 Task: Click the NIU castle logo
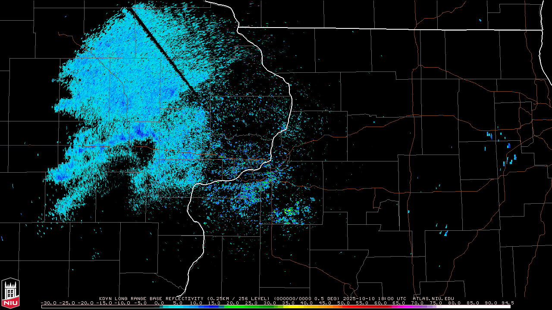pos(10,294)
